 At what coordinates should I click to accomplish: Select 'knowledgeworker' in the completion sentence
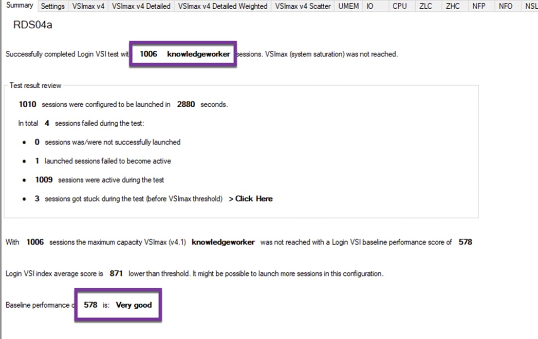pos(199,54)
